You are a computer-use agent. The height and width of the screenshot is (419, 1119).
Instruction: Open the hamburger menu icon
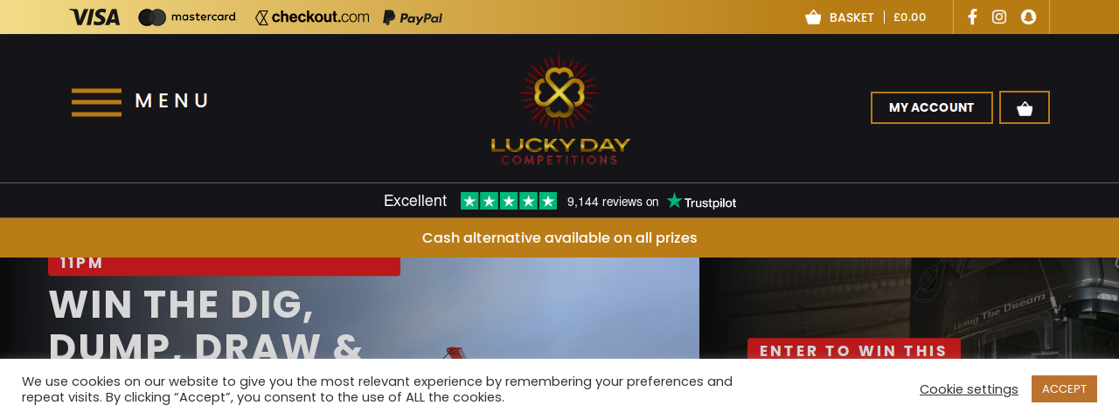coord(96,102)
